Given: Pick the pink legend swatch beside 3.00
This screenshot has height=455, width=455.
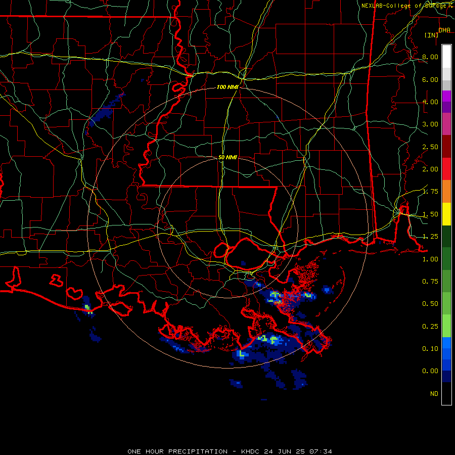Looking at the screenshot, I should point(446,124).
